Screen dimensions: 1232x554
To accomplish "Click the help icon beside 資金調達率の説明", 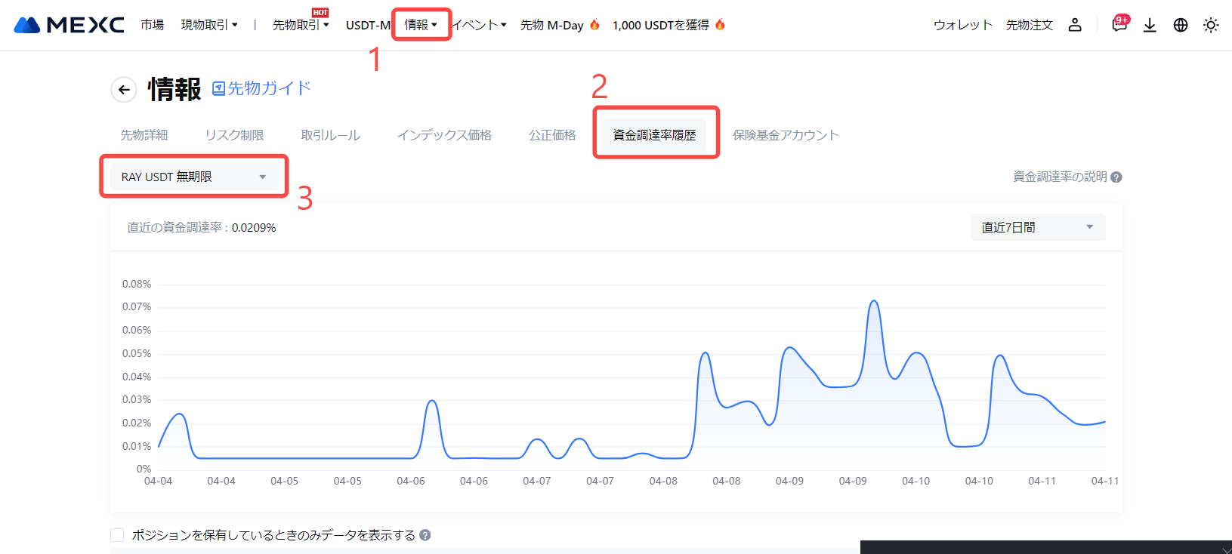I will coord(1116,177).
